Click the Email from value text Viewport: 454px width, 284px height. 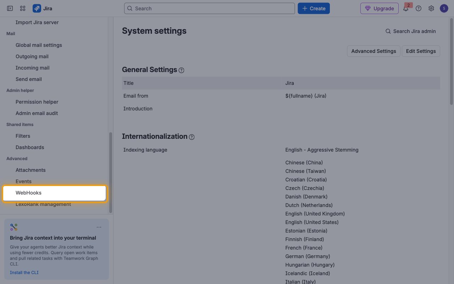(x=306, y=96)
